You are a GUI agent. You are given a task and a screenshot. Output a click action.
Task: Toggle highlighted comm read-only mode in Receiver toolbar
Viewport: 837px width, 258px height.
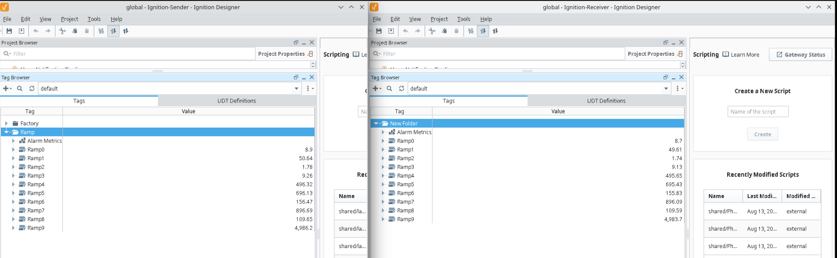(483, 31)
